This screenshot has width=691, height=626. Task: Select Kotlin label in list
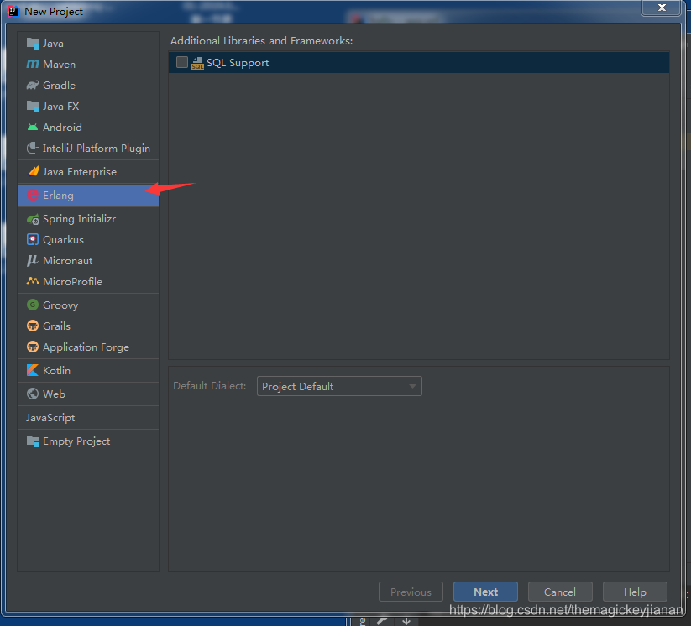[56, 371]
